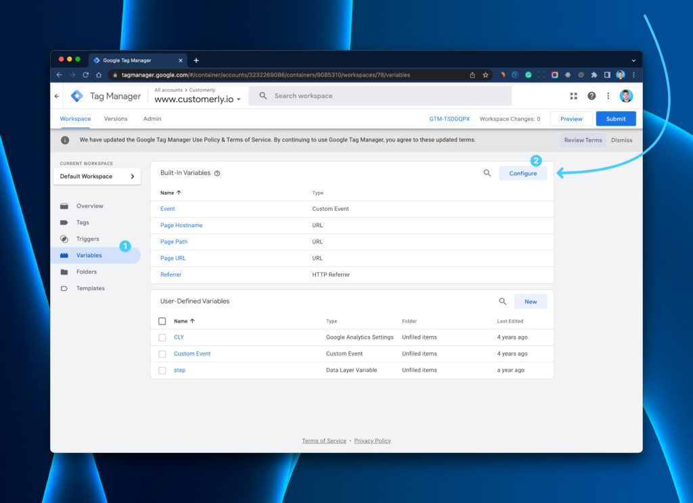
Task: Open Triggers in the sidebar
Action: pos(87,239)
